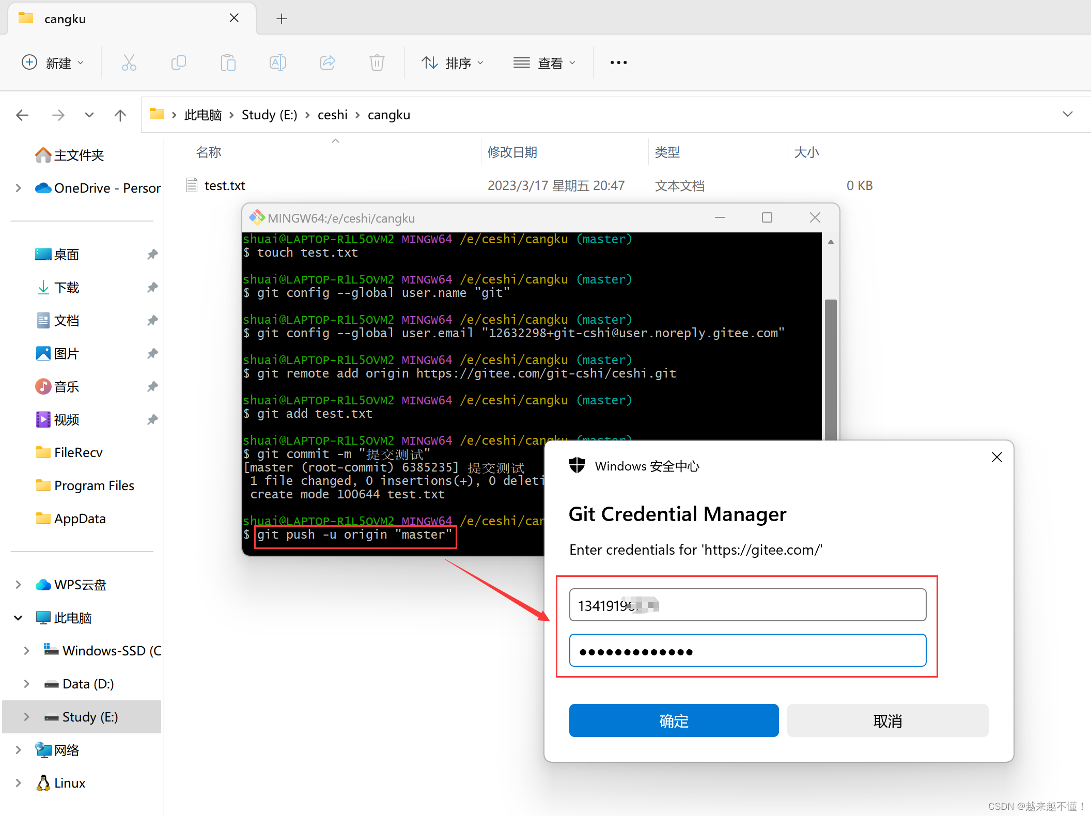Viewport: 1091px width, 816px height.
Task: Select the test.txt file
Action: tap(225, 185)
